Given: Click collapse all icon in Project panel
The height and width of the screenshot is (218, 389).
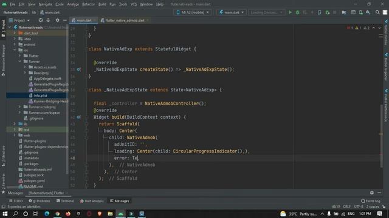Looking at the screenshot, I should click(x=48, y=20).
